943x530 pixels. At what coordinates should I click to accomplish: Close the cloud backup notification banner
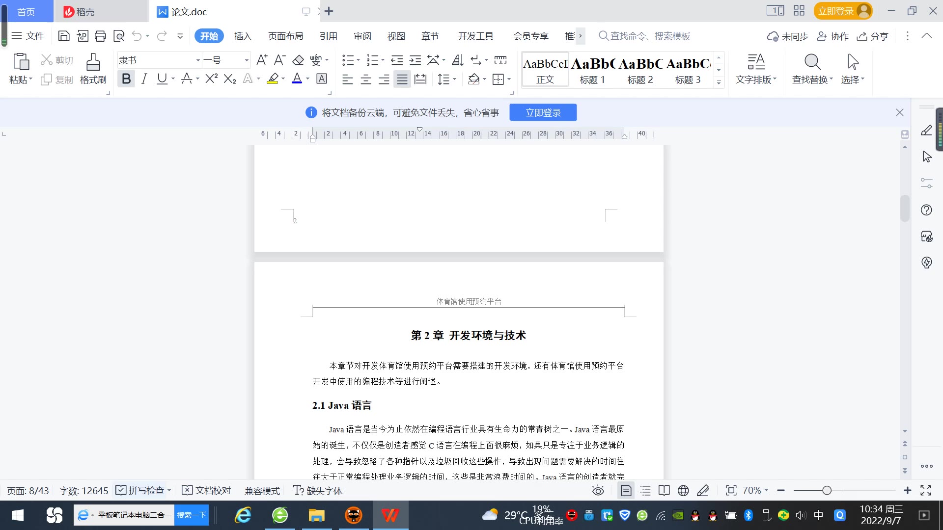point(899,112)
